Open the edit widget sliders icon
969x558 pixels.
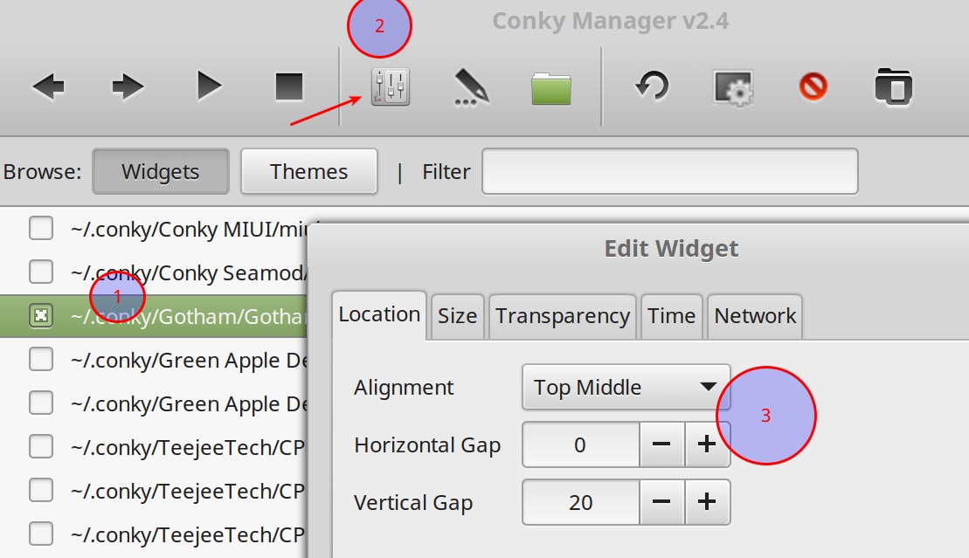(x=390, y=86)
